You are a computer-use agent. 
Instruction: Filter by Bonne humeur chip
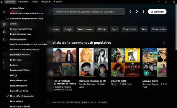coord(85,29)
